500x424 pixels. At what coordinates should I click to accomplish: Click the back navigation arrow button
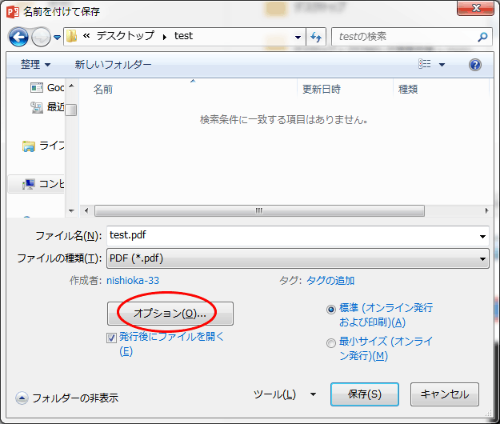pyautogui.click(x=19, y=37)
